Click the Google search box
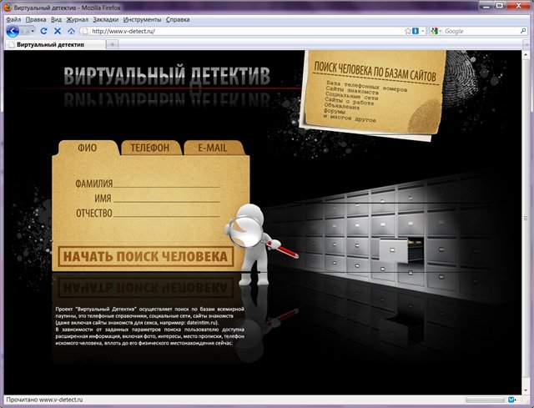This screenshot has width=534, height=408. (474, 31)
